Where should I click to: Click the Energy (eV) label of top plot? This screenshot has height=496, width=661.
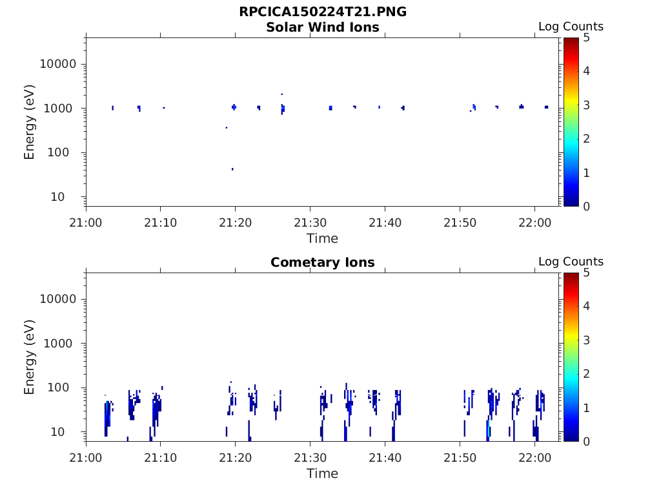point(29,122)
